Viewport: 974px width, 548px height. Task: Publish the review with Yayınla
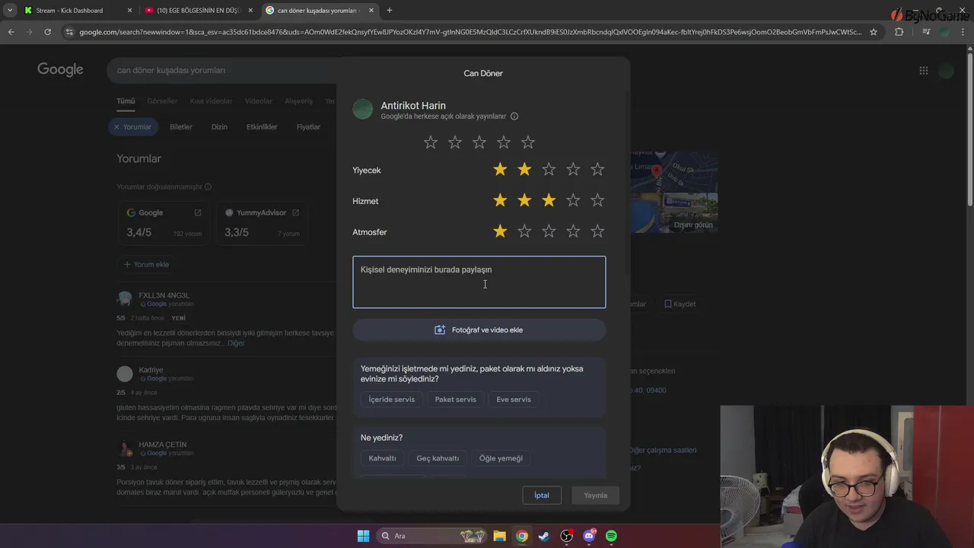click(595, 495)
